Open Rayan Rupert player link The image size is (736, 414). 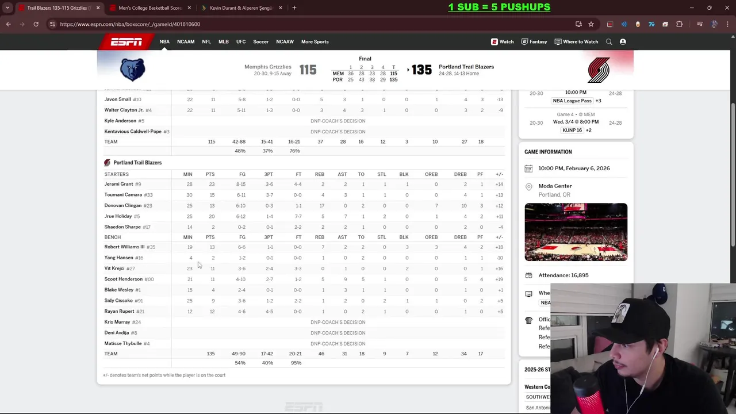tap(119, 311)
